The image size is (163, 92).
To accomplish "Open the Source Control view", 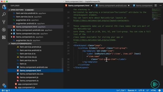I will coord(4,22).
